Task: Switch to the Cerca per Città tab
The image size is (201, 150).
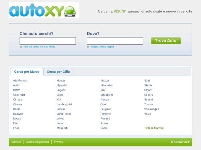Action: 58,72
